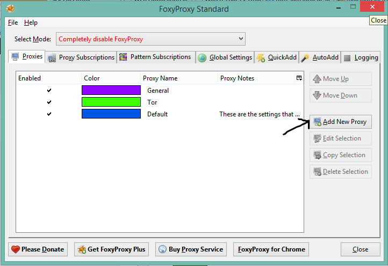The height and width of the screenshot is (266, 388).
Task: Open the Logging tab
Action: pyautogui.click(x=361, y=57)
